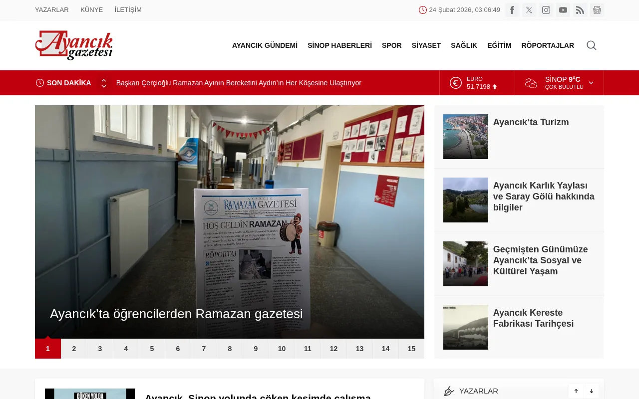Select slide 1 in the pagination bar
The width and height of the screenshot is (639, 399).
pos(47,349)
